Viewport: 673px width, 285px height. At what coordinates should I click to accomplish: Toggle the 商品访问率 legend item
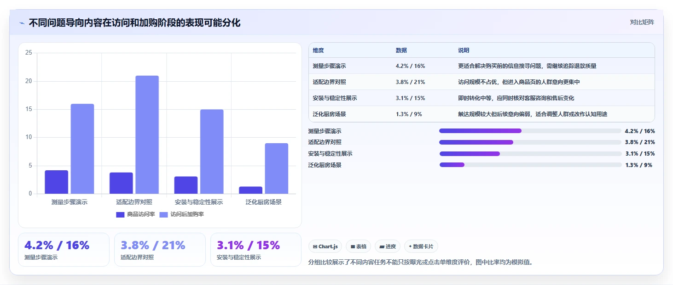point(135,214)
